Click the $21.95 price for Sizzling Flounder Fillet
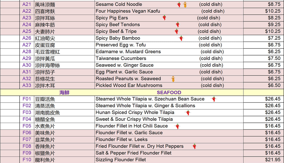This screenshot has width=284, height=163. click(x=273, y=160)
